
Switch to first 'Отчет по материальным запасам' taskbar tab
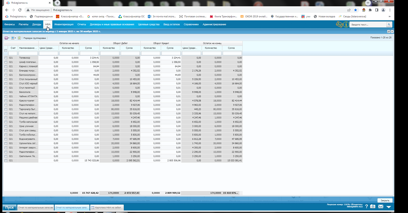pos(35,207)
